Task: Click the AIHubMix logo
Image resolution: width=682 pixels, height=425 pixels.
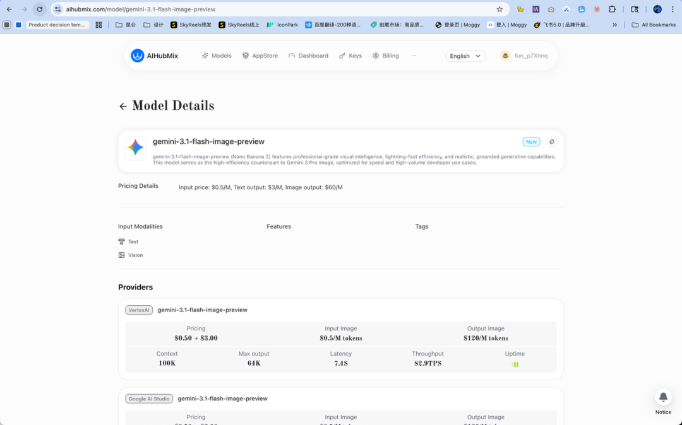Action: click(x=155, y=55)
